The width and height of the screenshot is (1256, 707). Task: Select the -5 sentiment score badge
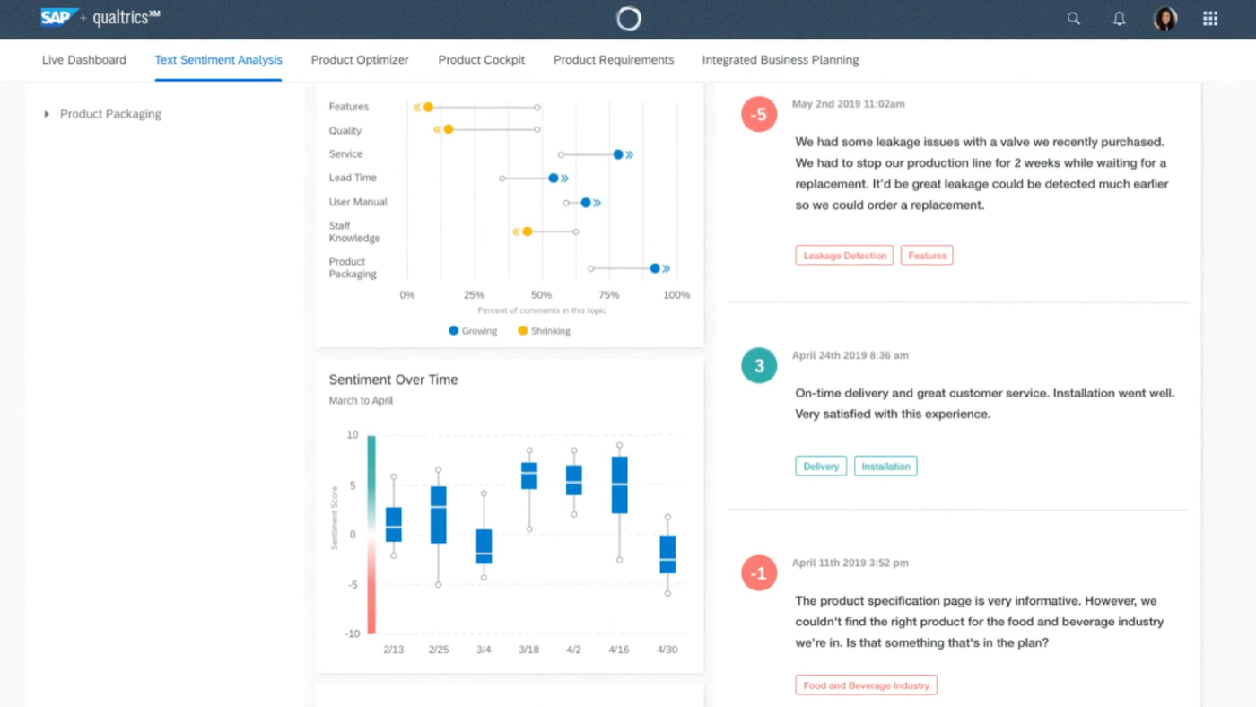[x=760, y=115]
